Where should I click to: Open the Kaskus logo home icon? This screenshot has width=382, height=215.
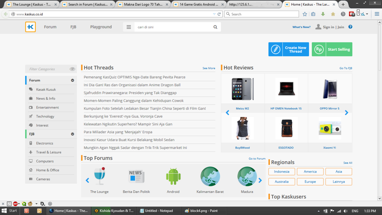30,27
